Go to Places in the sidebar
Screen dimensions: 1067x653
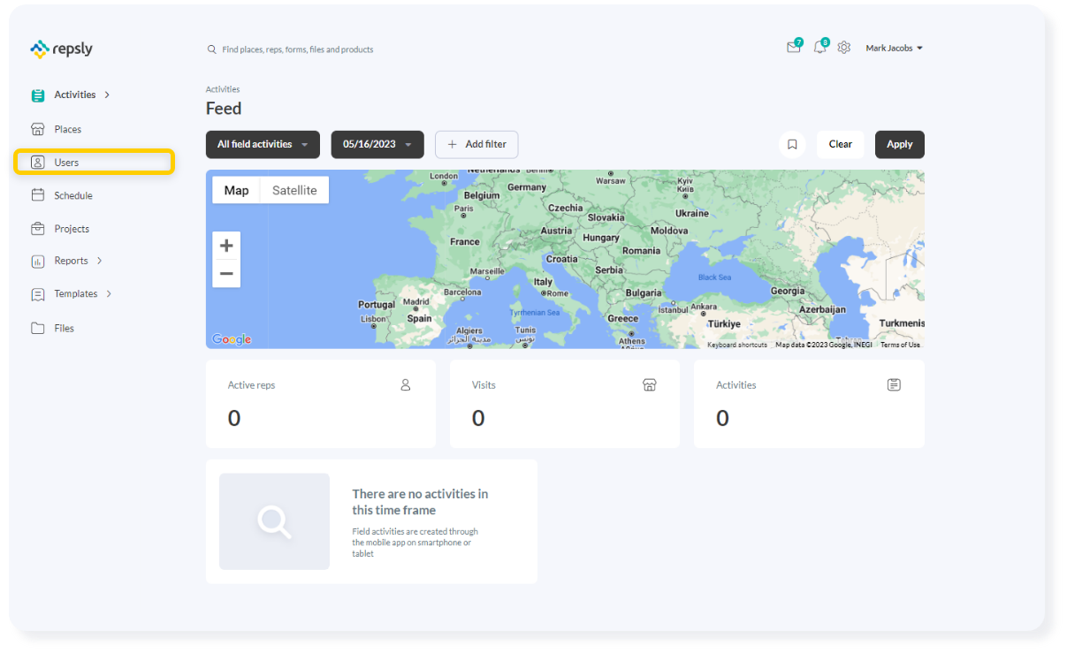(68, 129)
